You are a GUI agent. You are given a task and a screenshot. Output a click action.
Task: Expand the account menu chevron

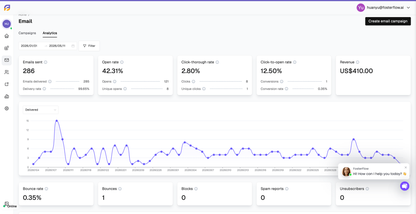(408, 8)
